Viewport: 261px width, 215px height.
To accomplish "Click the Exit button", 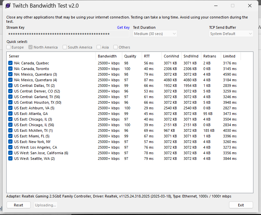I will click(x=241, y=205).
